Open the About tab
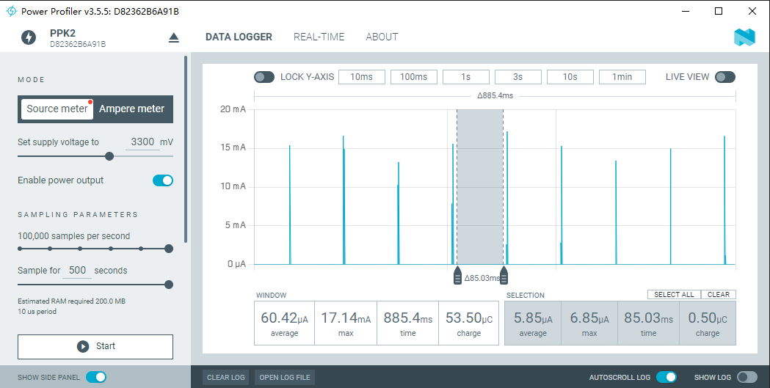 pyautogui.click(x=382, y=37)
